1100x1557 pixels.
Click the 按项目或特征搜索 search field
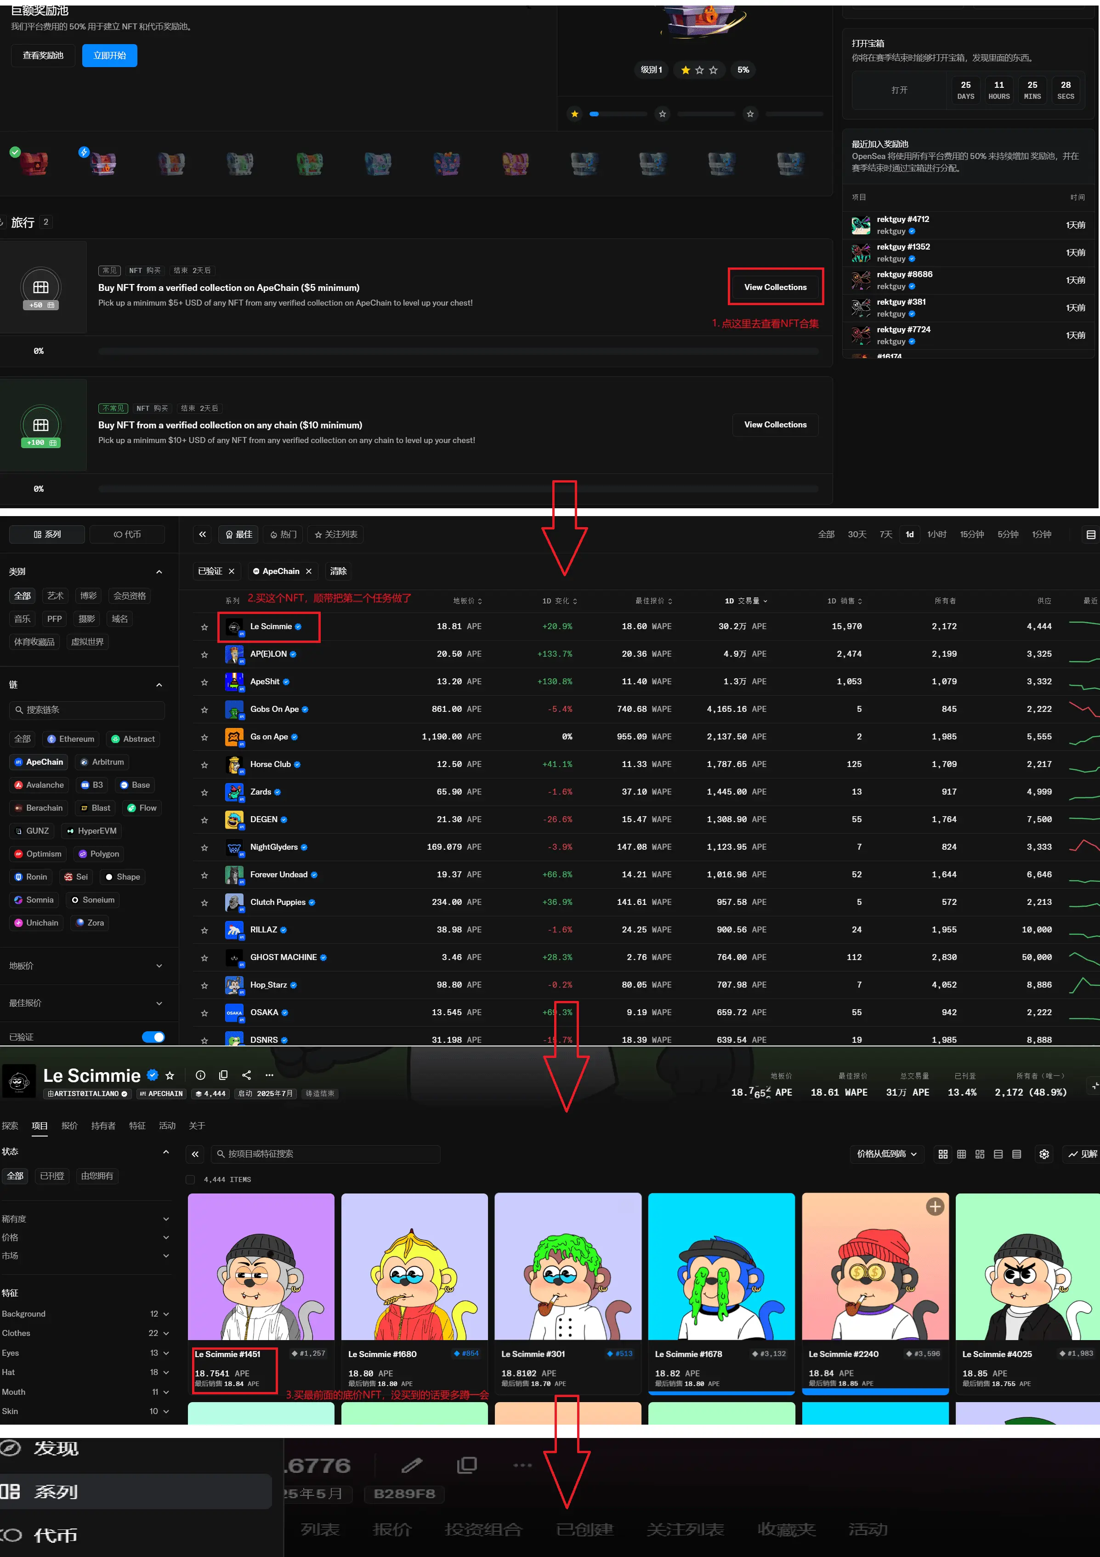click(325, 1154)
